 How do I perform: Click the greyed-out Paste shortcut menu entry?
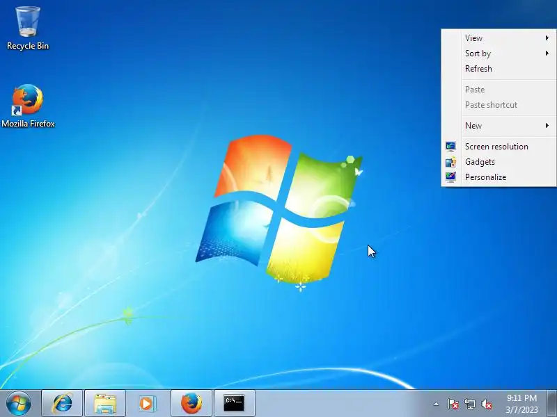(x=499, y=105)
